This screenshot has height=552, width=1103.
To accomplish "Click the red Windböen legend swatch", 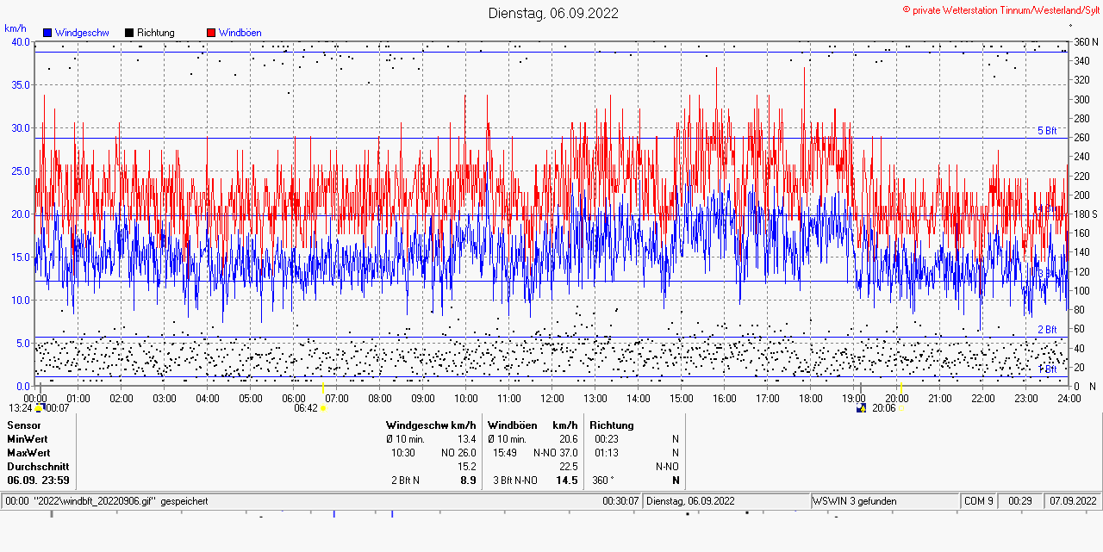I will 211,33.
